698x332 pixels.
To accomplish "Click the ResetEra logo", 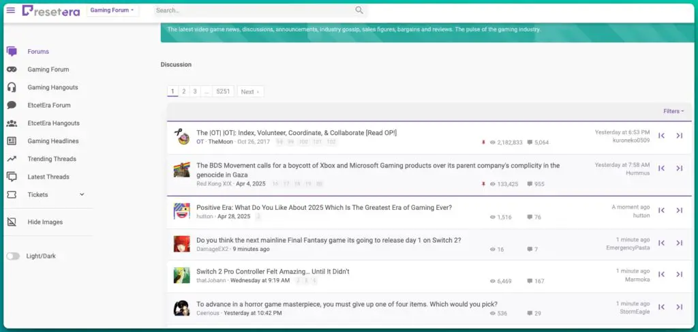I will point(50,11).
